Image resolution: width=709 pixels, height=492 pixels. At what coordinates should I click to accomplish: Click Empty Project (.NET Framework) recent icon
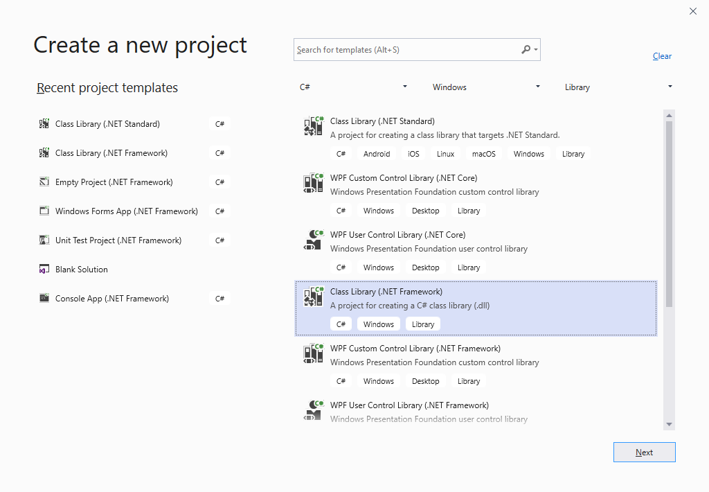click(x=44, y=182)
